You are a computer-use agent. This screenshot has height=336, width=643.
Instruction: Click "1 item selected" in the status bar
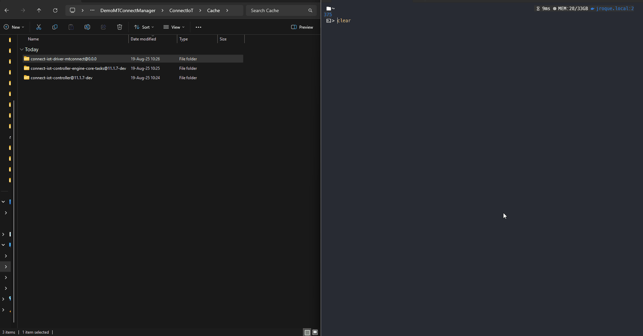[x=35, y=332]
